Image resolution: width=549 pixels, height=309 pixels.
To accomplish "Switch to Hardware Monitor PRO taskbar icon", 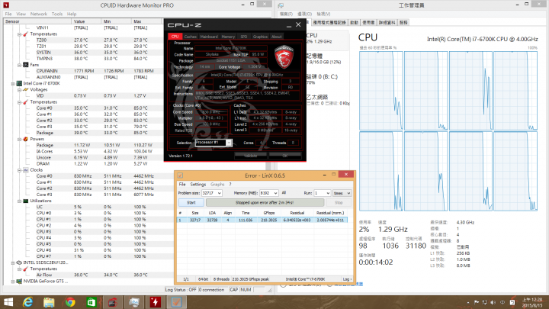I will [155, 302].
